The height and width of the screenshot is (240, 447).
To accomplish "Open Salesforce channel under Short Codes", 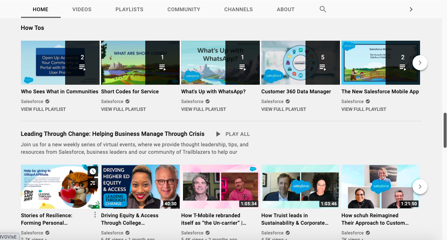I will (x=112, y=102).
